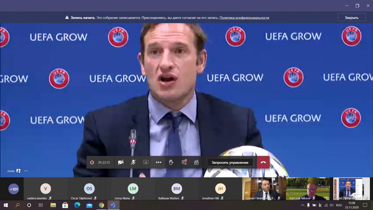Open the meeting chat panel
This screenshot has width=373, height=210.
click(x=184, y=162)
